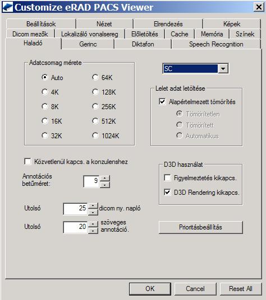This screenshot has width=266, height=300.
Task: Select the 64K packet size option
Action: [102, 77]
